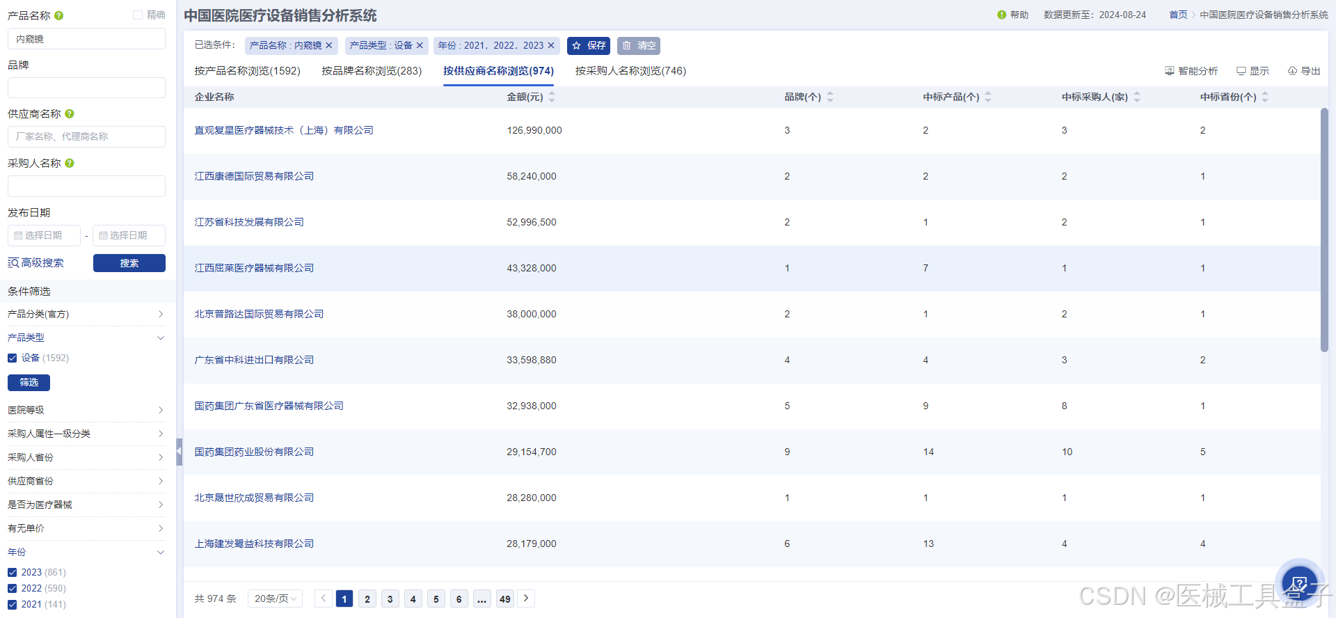Collapse the 产品类型 filter section
The width and height of the screenshot is (1336, 618).
pyautogui.click(x=86, y=338)
